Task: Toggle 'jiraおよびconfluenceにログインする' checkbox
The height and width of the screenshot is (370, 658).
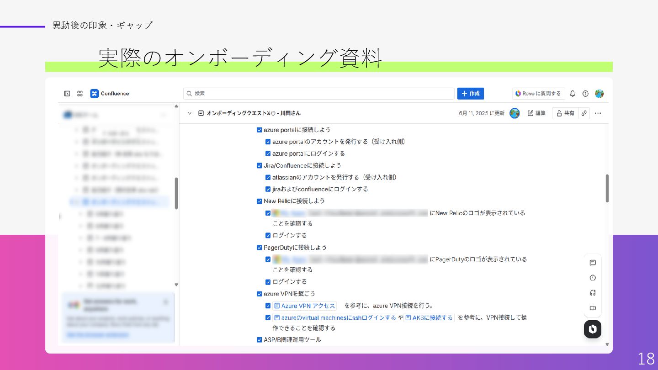Action: (x=268, y=189)
